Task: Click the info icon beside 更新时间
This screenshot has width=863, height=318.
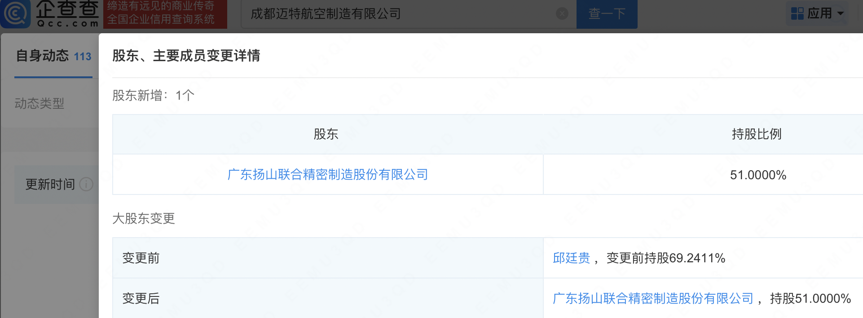Action: click(86, 184)
